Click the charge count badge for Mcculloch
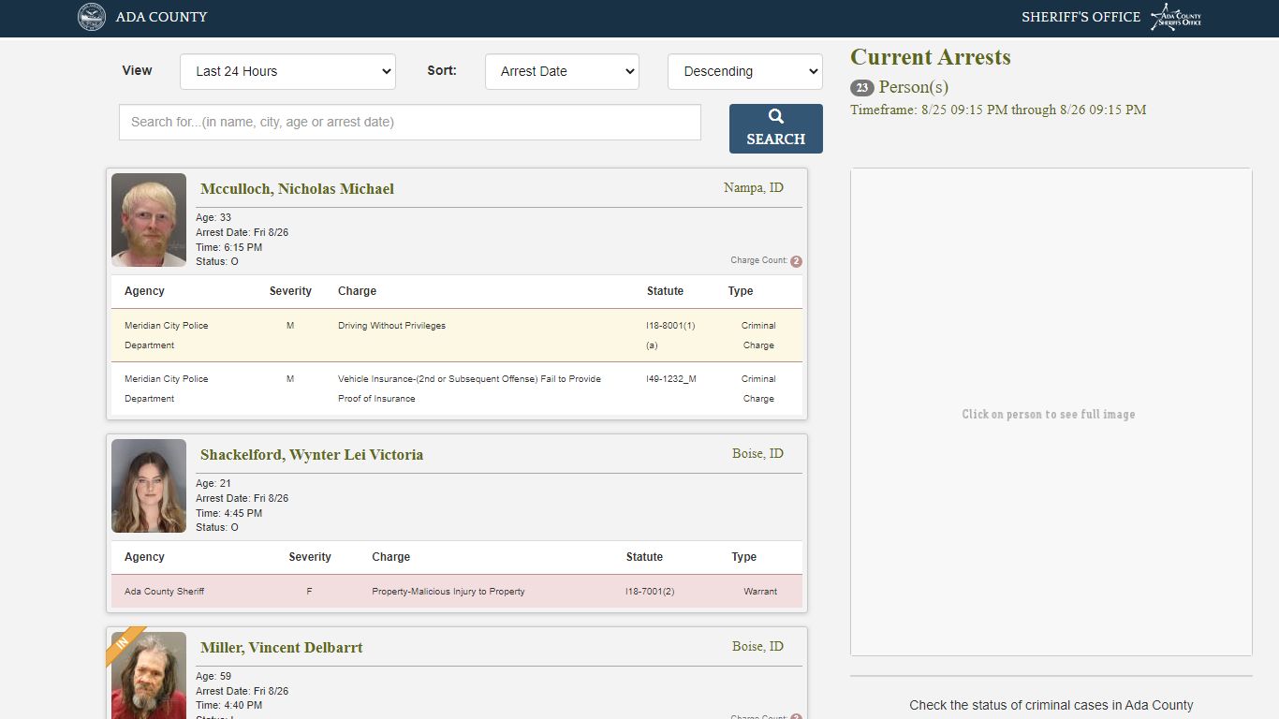This screenshot has height=719, width=1279. (x=796, y=261)
